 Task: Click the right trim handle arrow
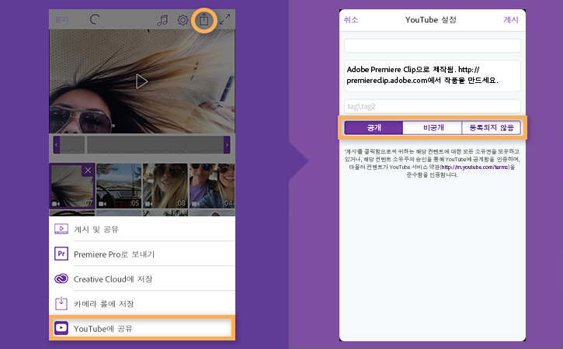click(x=227, y=145)
